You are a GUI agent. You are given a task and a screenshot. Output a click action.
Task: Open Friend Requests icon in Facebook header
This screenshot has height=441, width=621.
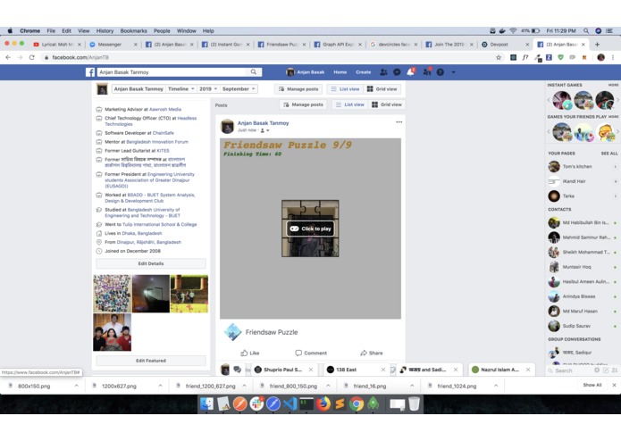pos(383,72)
